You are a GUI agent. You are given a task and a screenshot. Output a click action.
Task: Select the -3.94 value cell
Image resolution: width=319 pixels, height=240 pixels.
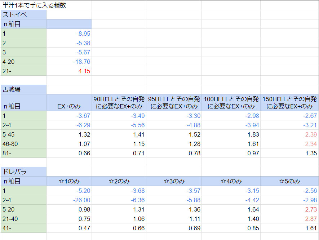231,125
